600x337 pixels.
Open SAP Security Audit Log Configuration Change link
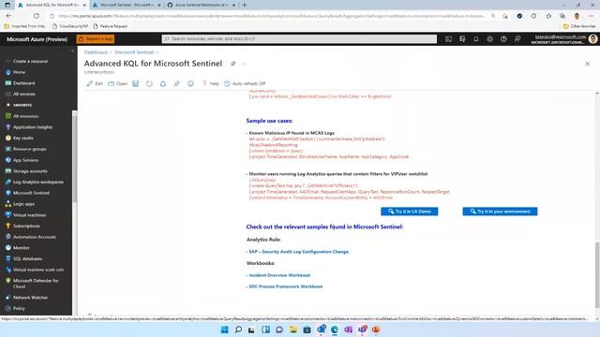tap(298, 252)
